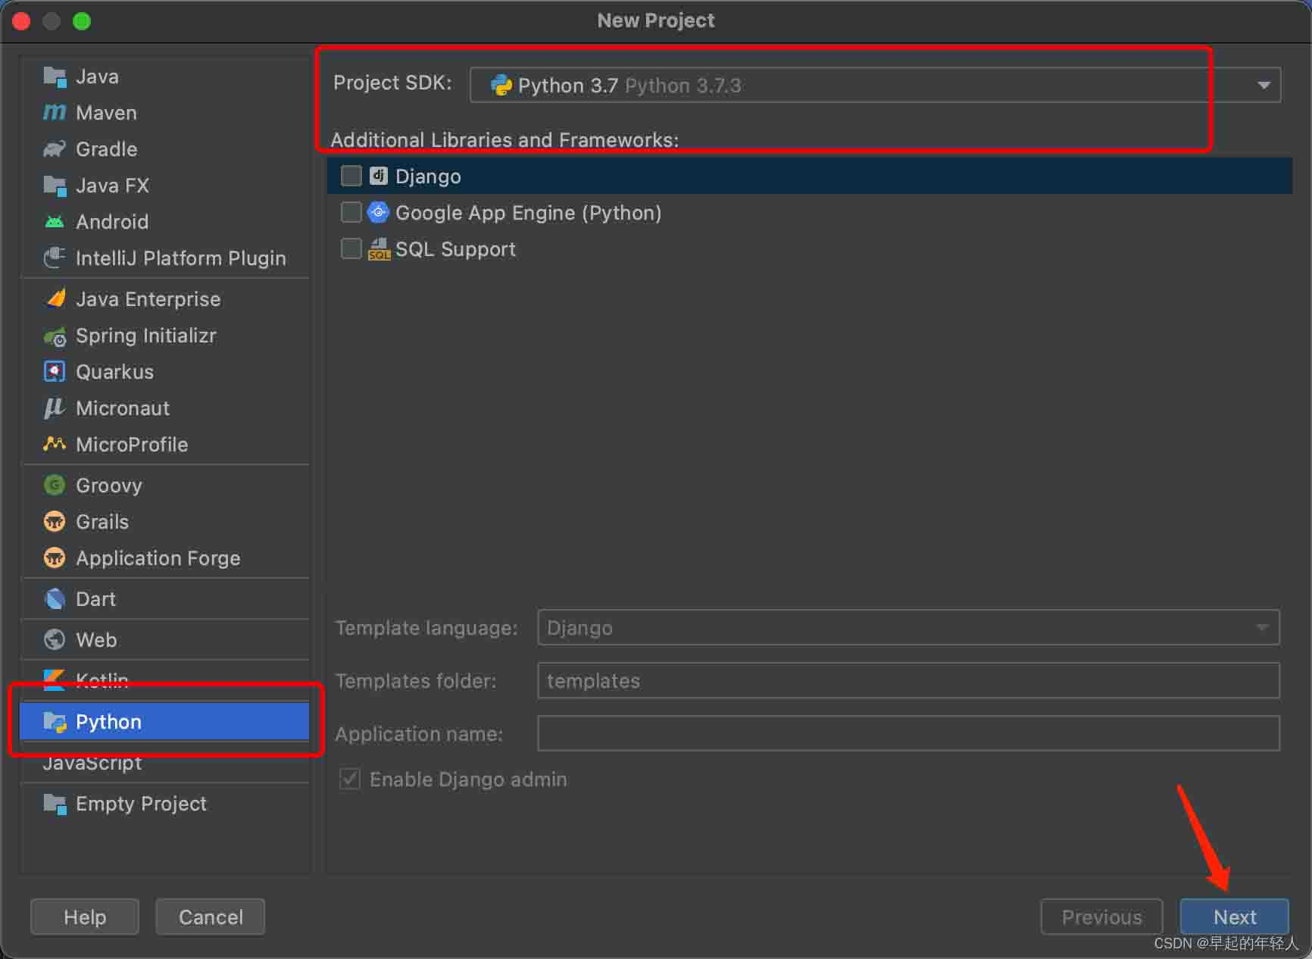Click the 'Template language:' label
Viewport: 1312px width, 959px height.
click(x=426, y=628)
